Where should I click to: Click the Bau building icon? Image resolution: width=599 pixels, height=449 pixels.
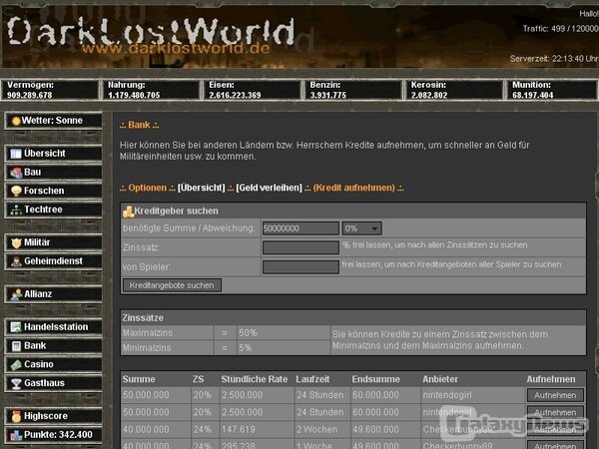click(x=16, y=173)
